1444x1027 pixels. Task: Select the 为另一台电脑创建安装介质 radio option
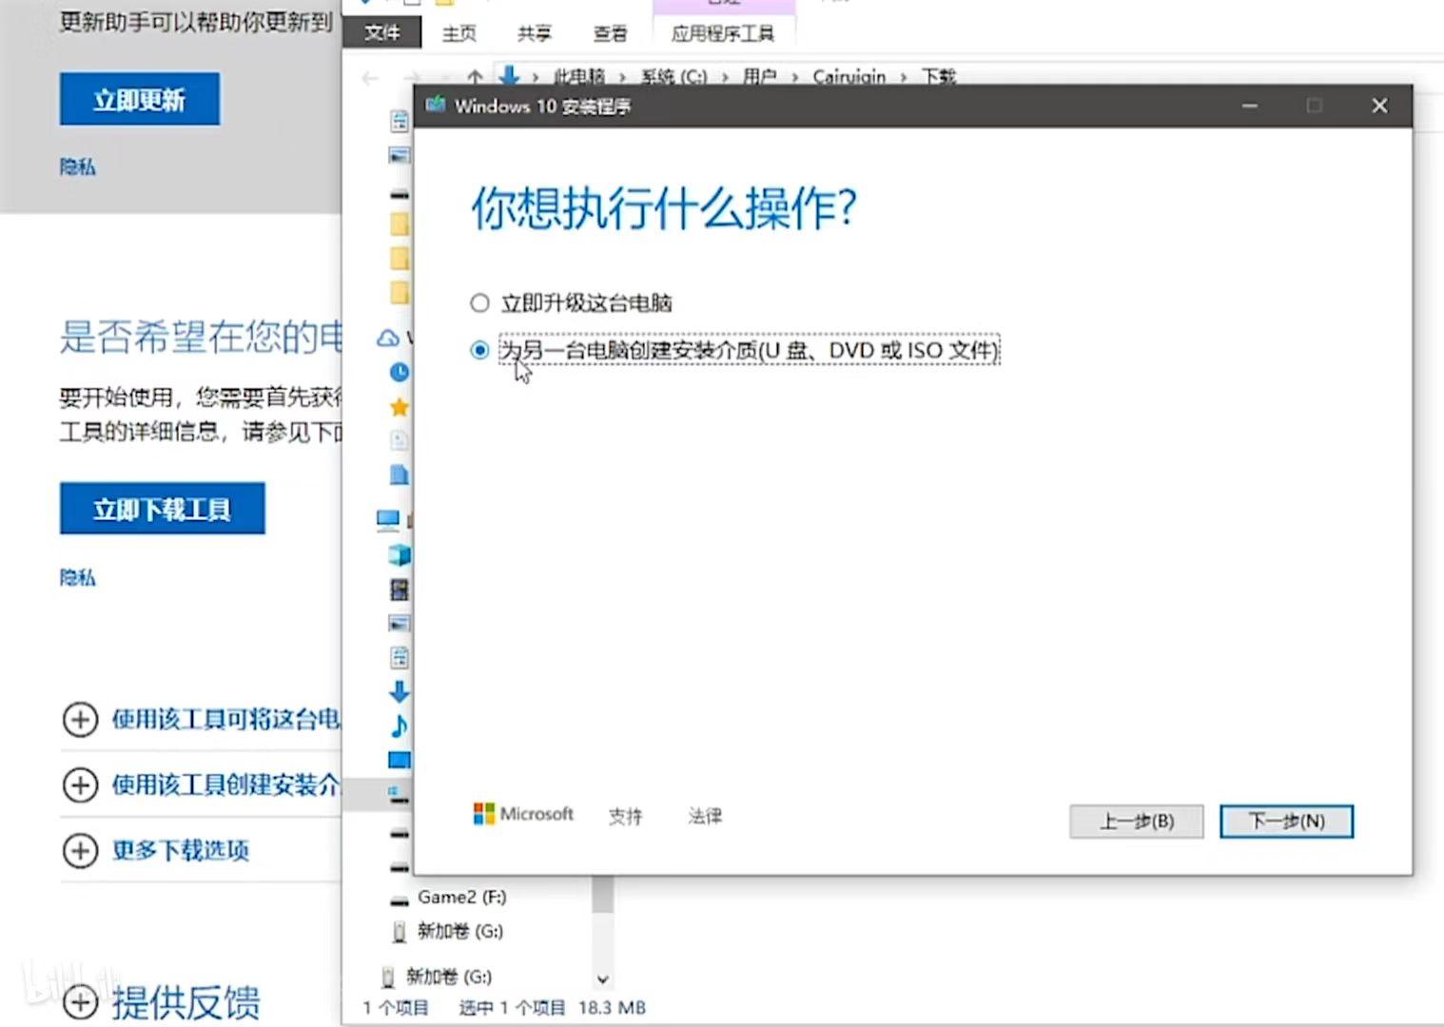click(479, 350)
